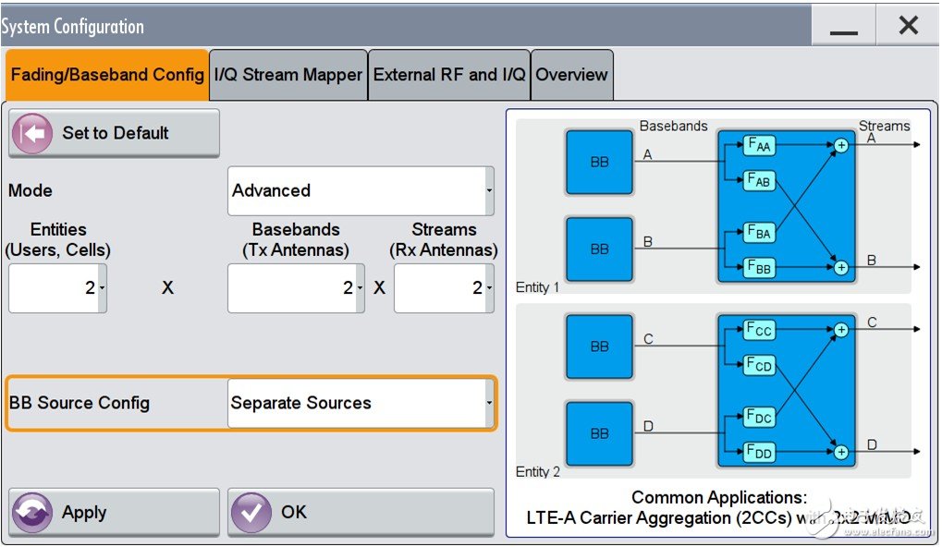Expand the Streams Rx Antennas dropdown
The width and height of the screenshot is (942, 547).
coord(444,288)
